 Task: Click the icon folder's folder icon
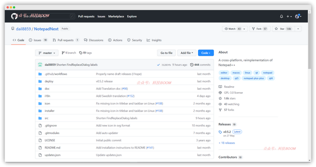(x=40, y=103)
